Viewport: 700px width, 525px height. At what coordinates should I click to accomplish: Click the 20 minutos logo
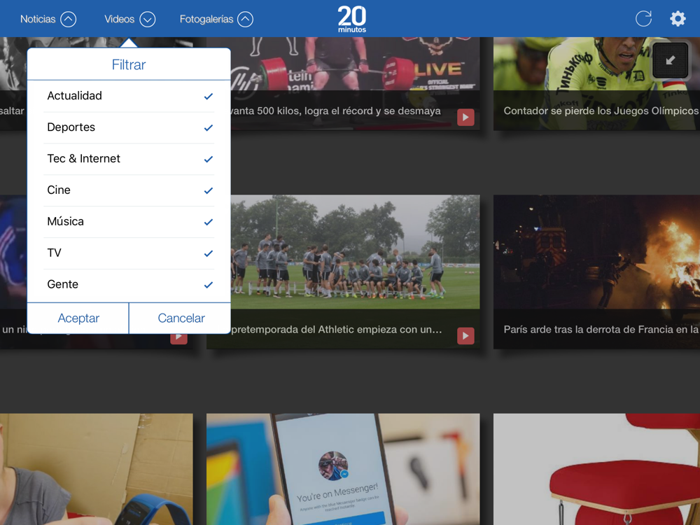352,19
